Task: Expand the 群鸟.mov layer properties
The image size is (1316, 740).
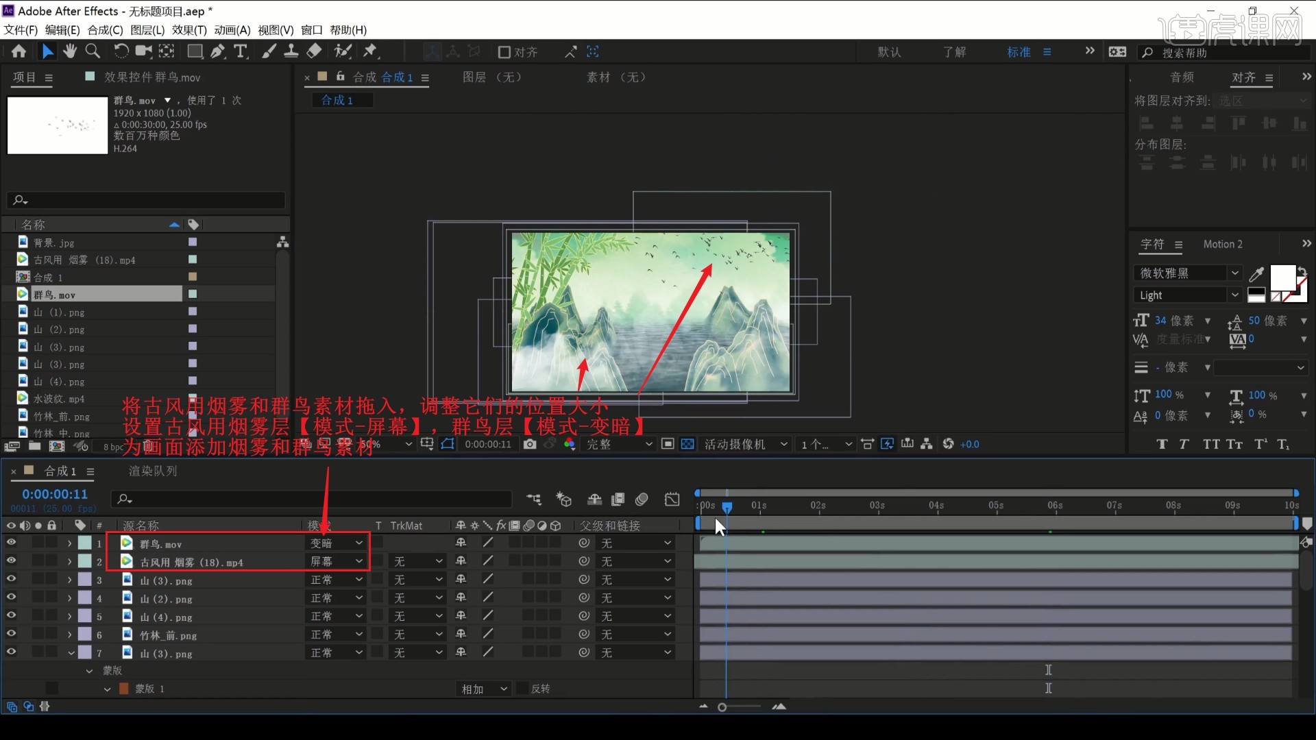Action: pyautogui.click(x=69, y=543)
